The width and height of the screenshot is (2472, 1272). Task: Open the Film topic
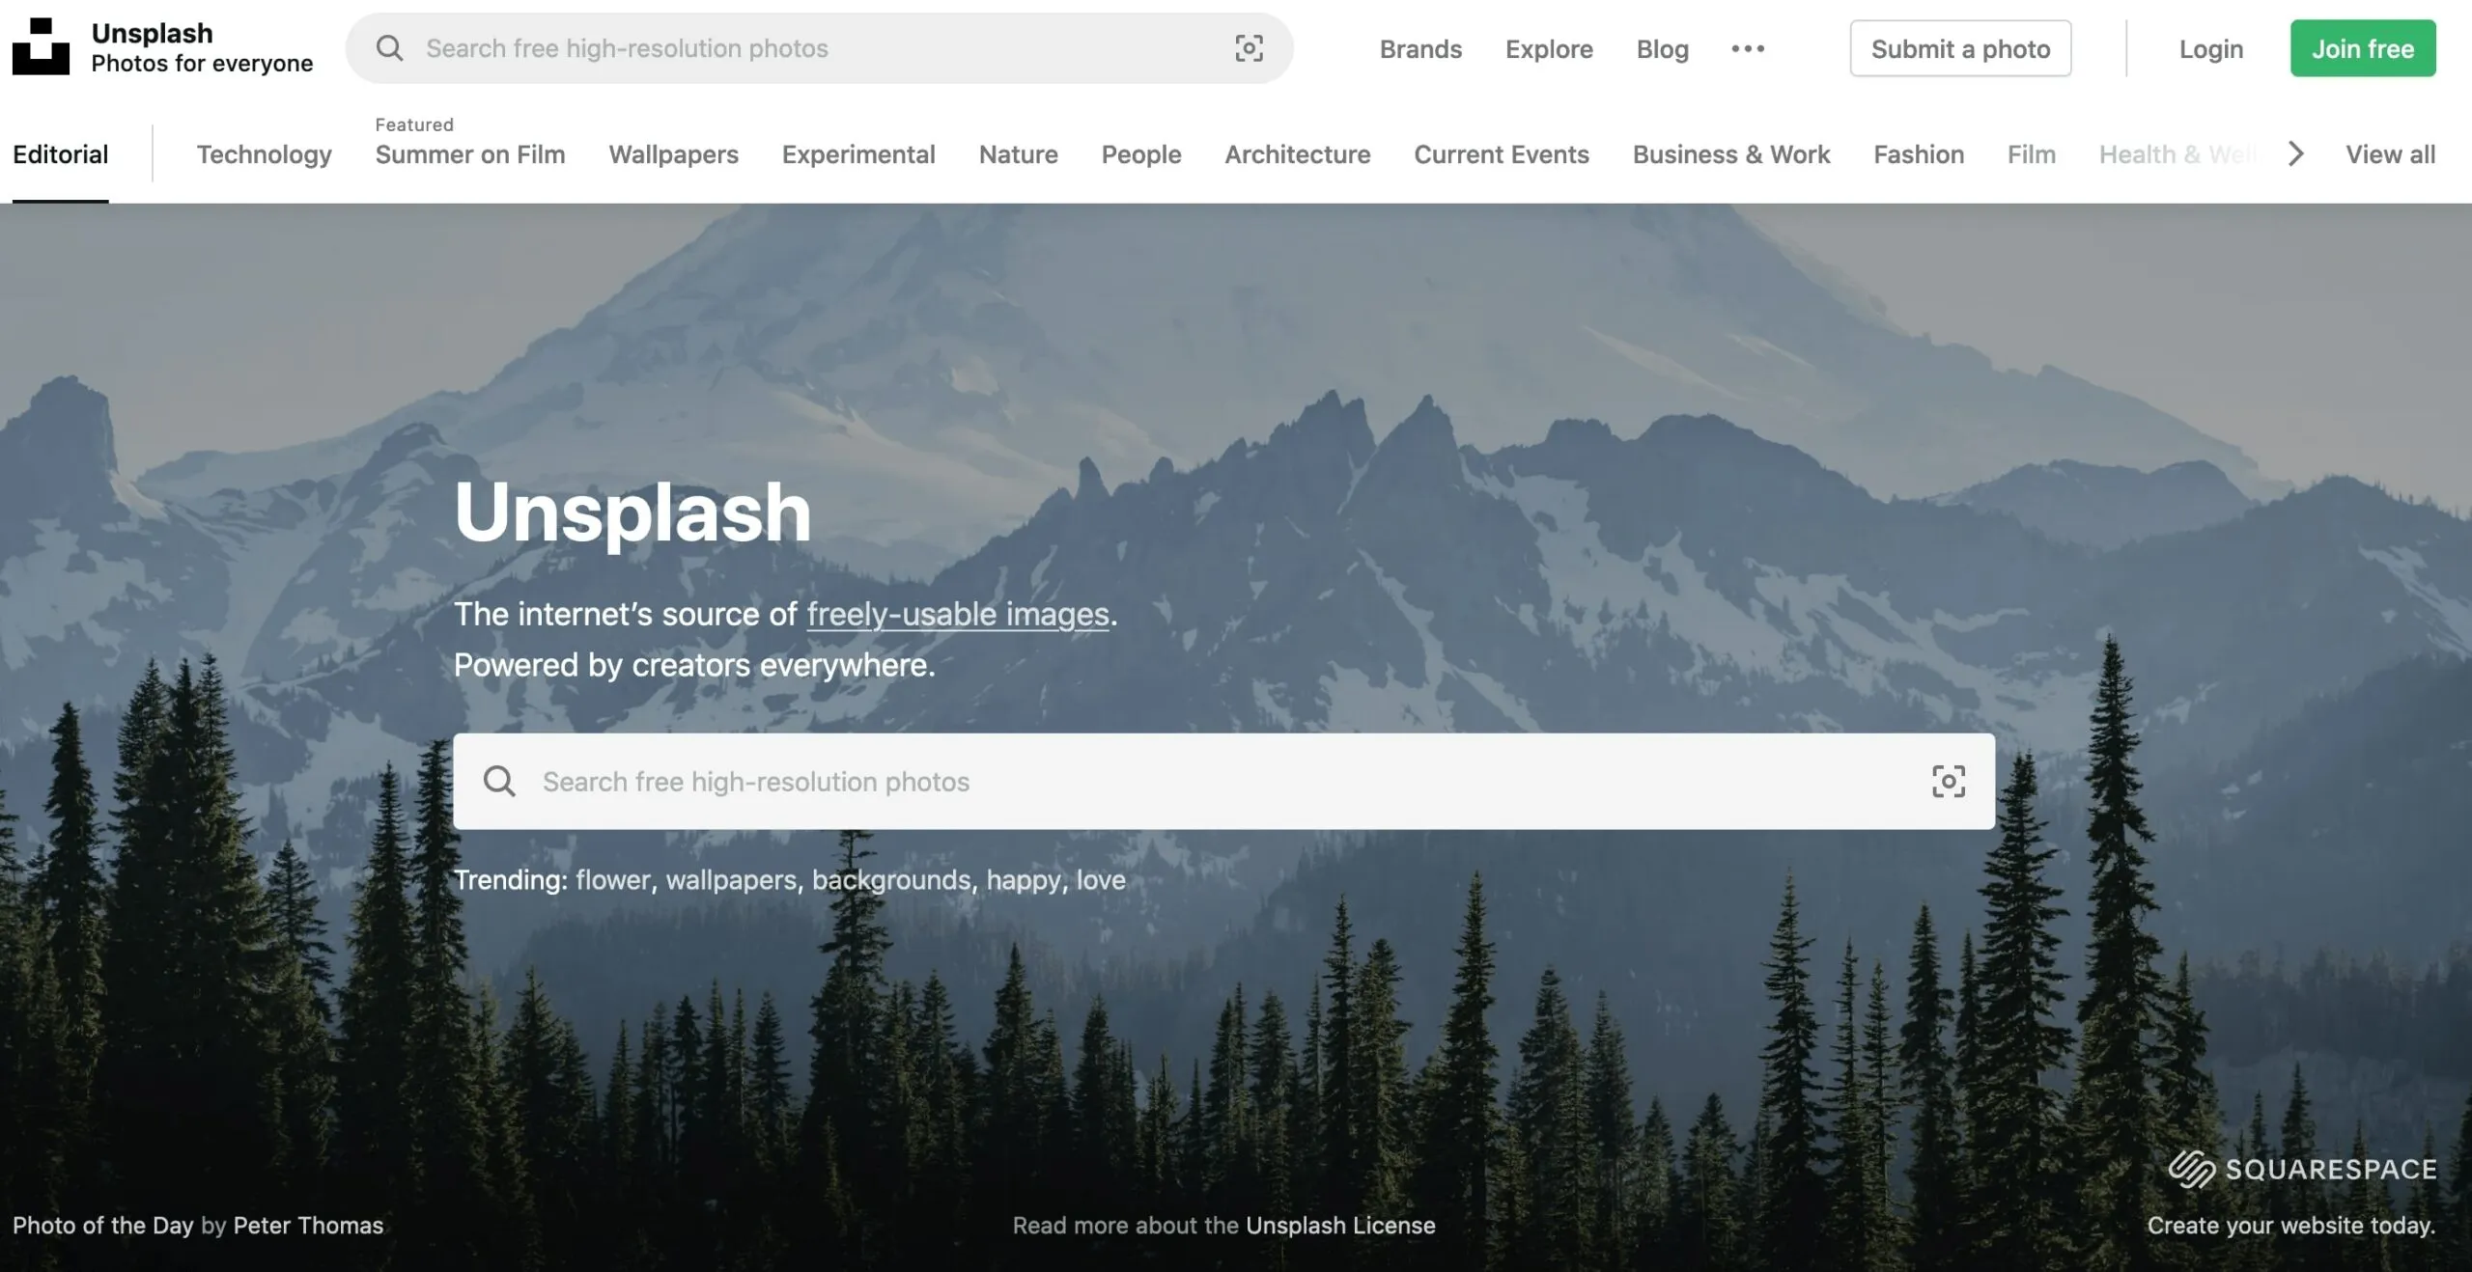2032,154
